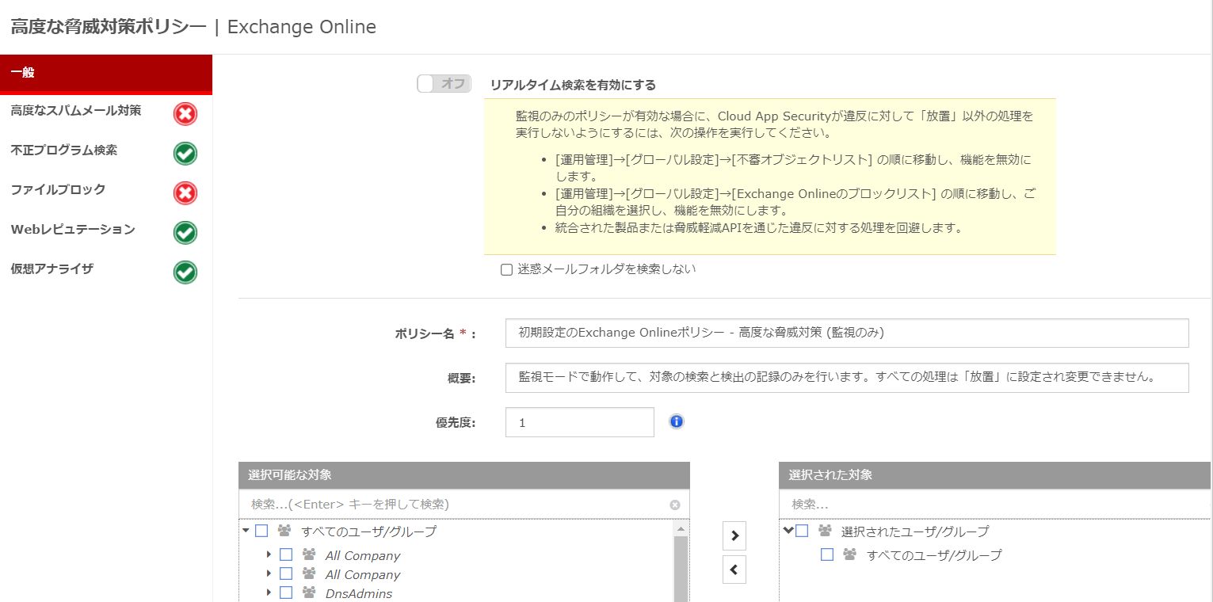1213x602 pixels.
Task: Check the DnsAdmins group checkbox
Action: [286, 592]
